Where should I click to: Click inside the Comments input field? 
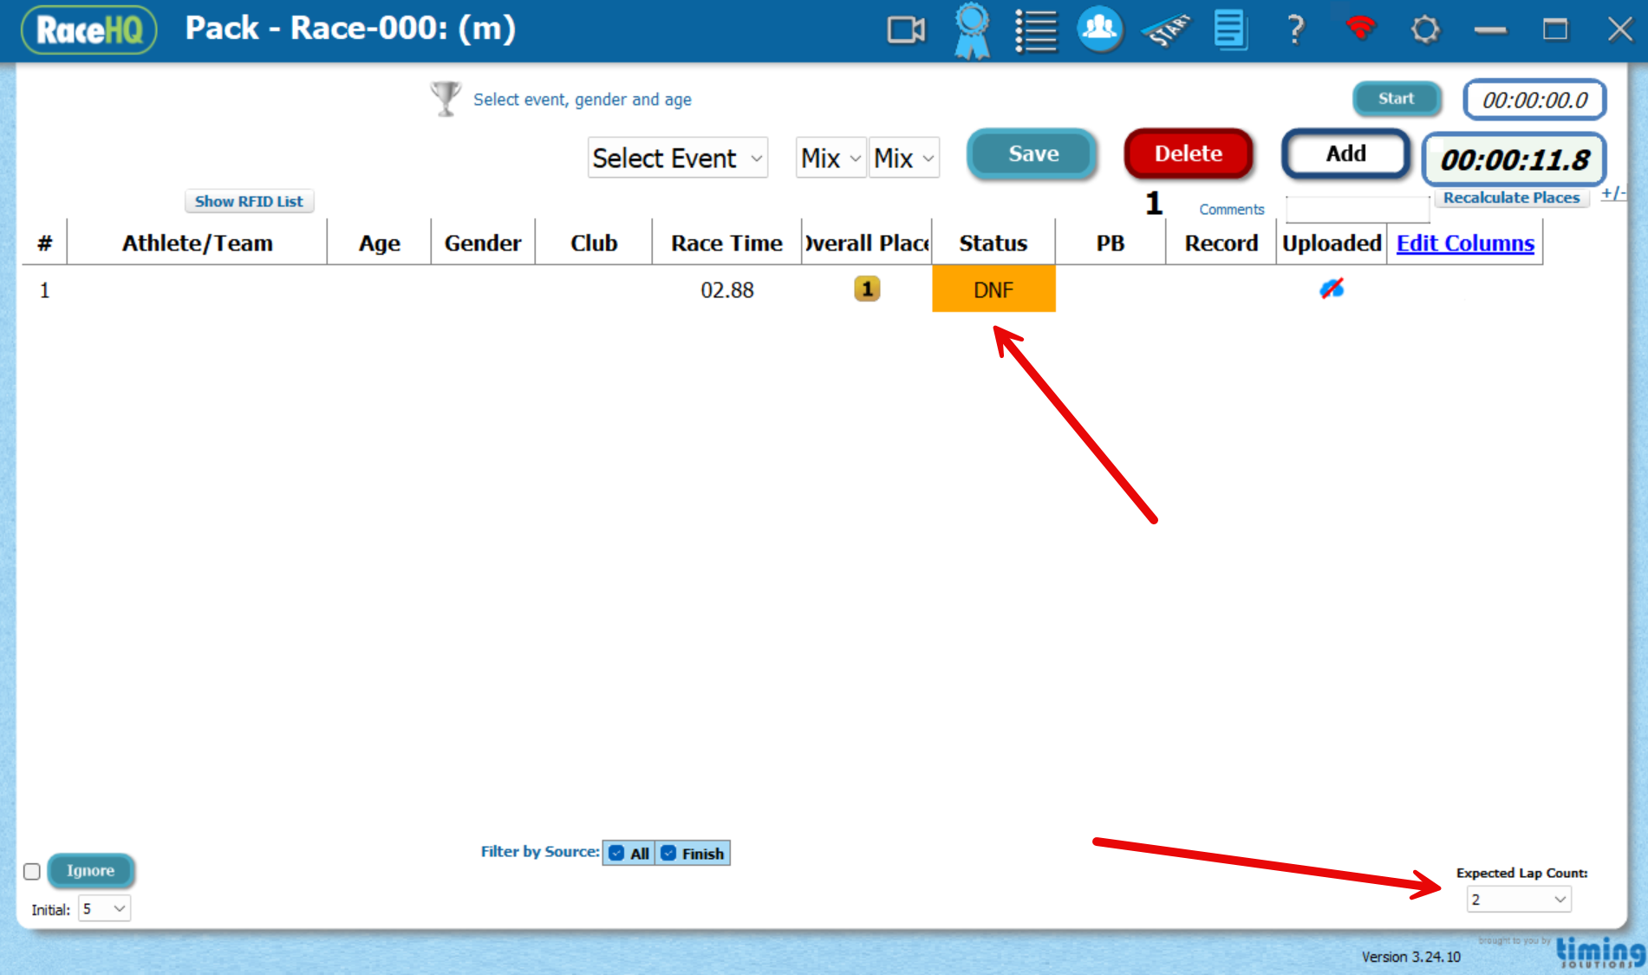pos(1358,209)
